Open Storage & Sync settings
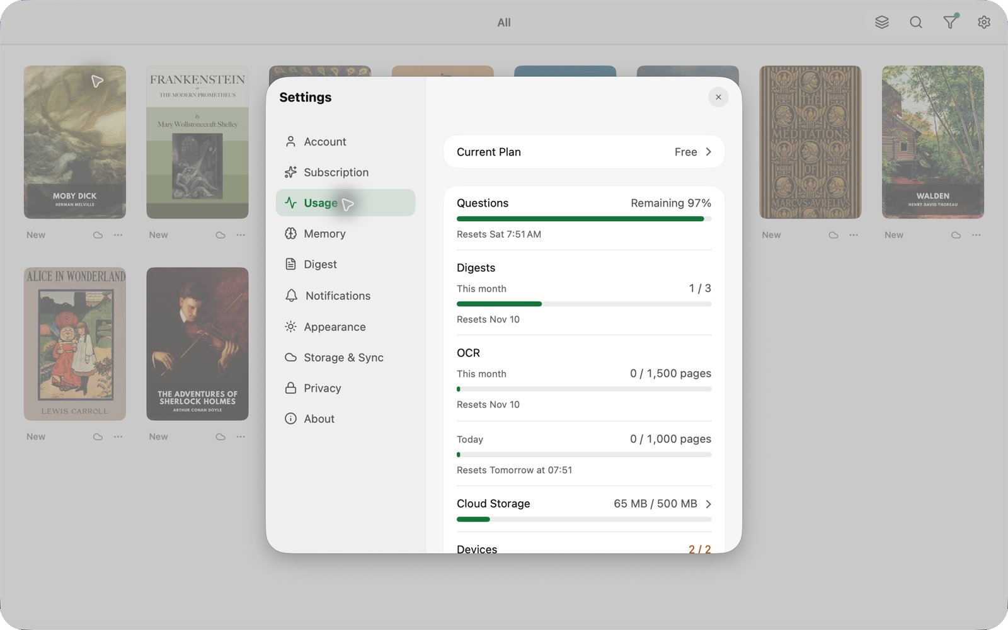The width and height of the screenshot is (1008, 630). click(345, 357)
